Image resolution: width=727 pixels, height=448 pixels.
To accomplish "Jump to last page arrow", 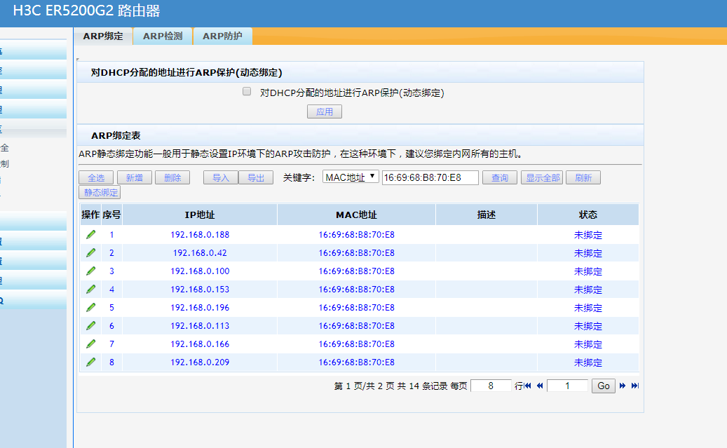I will [634, 386].
